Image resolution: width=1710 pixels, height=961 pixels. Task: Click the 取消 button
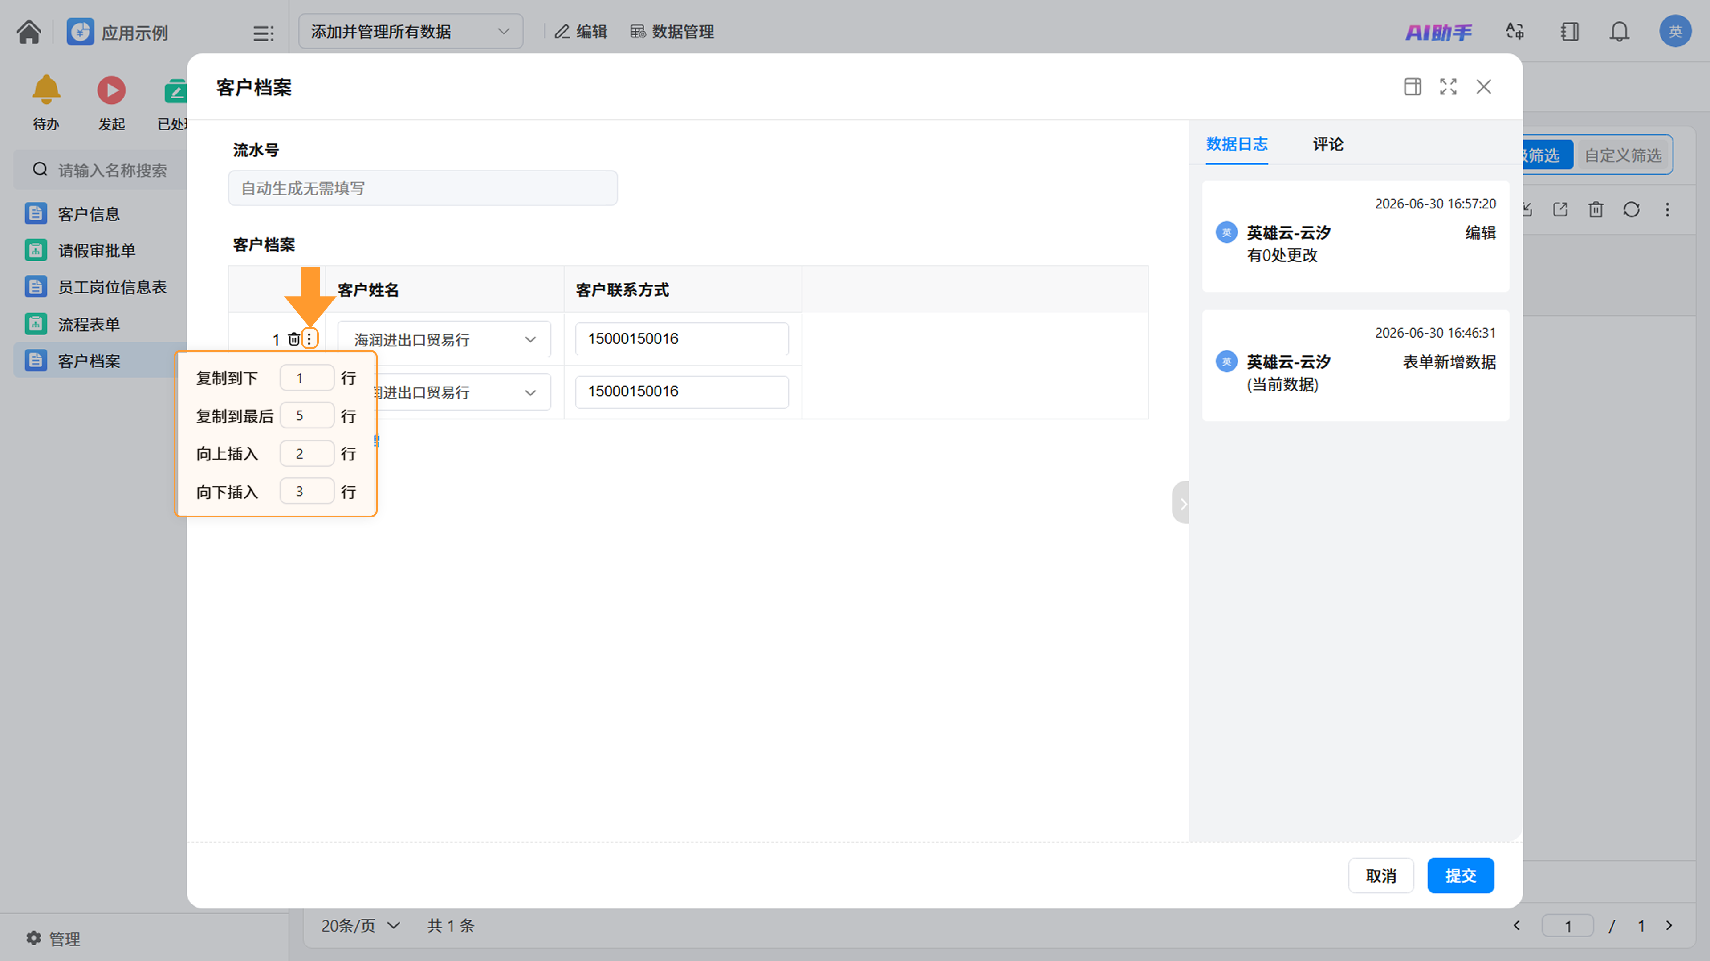point(1381,875)
